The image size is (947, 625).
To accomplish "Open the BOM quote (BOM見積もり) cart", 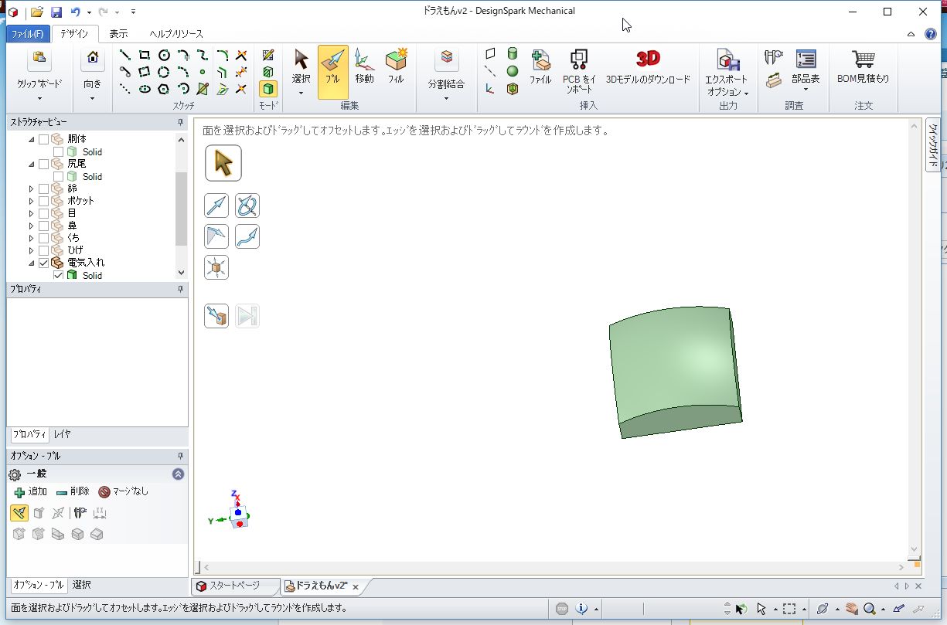I will [863, 59].
